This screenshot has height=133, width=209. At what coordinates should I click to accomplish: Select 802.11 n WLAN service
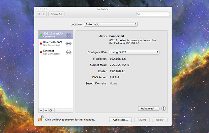56,35
